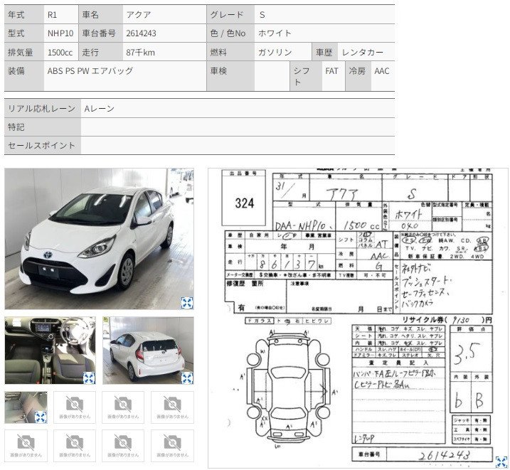Open the dashboard interior thumbnail
Image resolution: width=510 pixels, height=470 pixels.
click(x=50, y=351)
